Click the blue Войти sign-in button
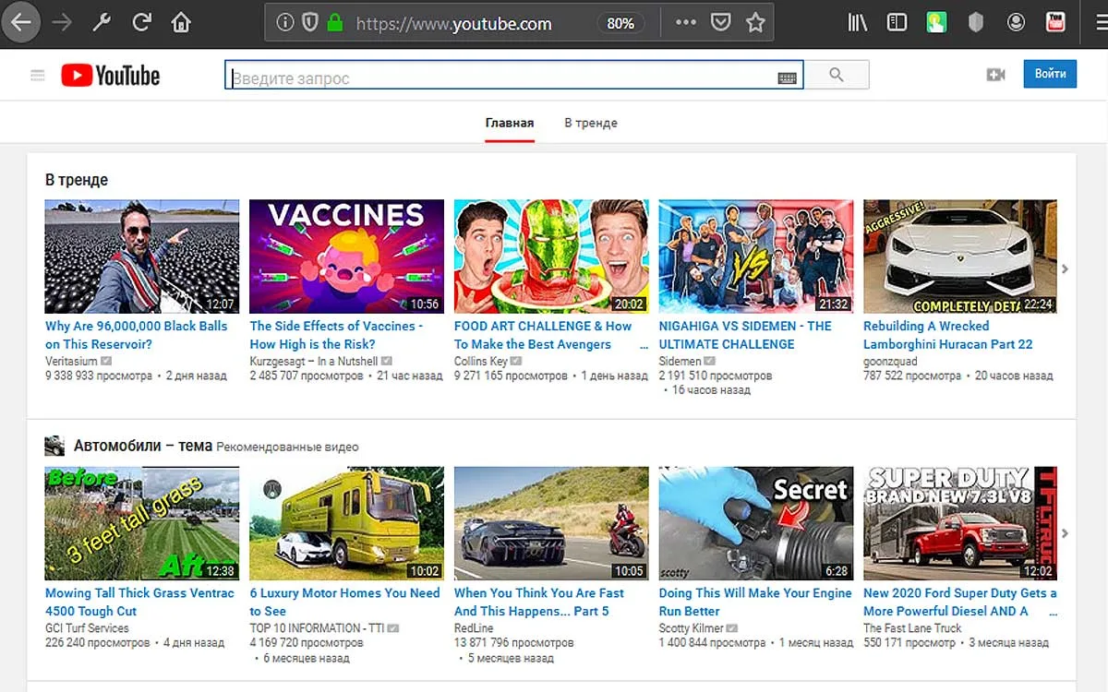Screen dimensions: 1108x692 click(1050, 74)
